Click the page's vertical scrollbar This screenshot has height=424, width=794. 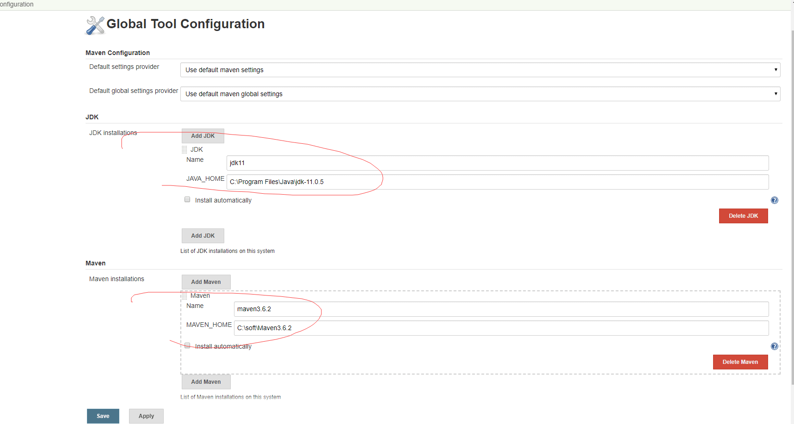tap(792, 208)
